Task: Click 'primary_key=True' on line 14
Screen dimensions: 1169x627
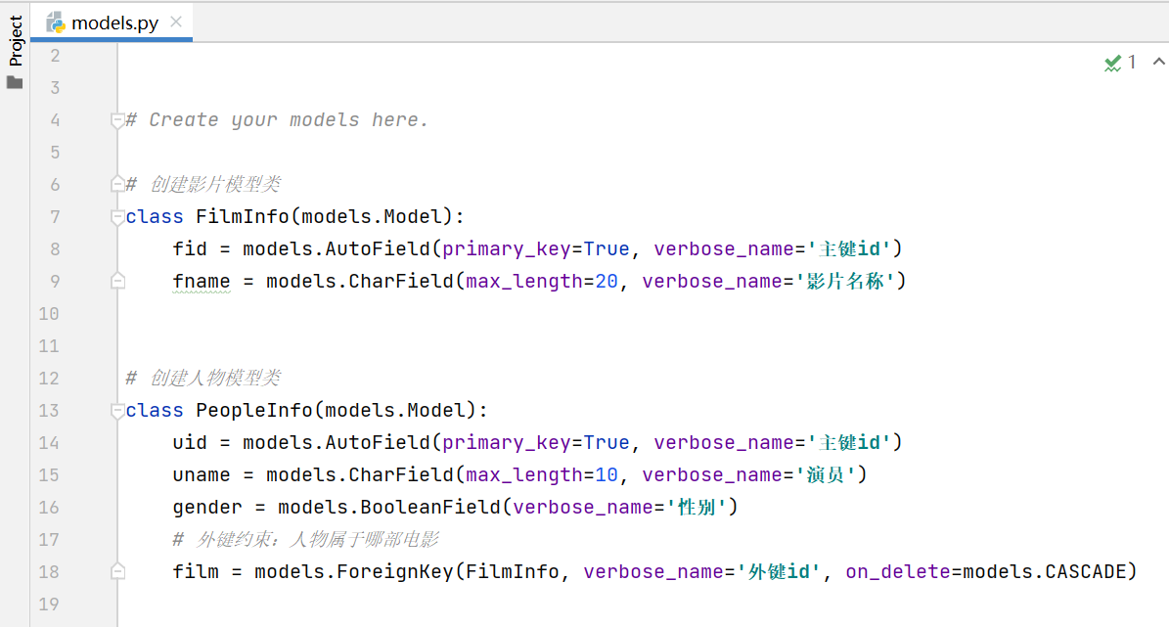Action: point(536,443)
